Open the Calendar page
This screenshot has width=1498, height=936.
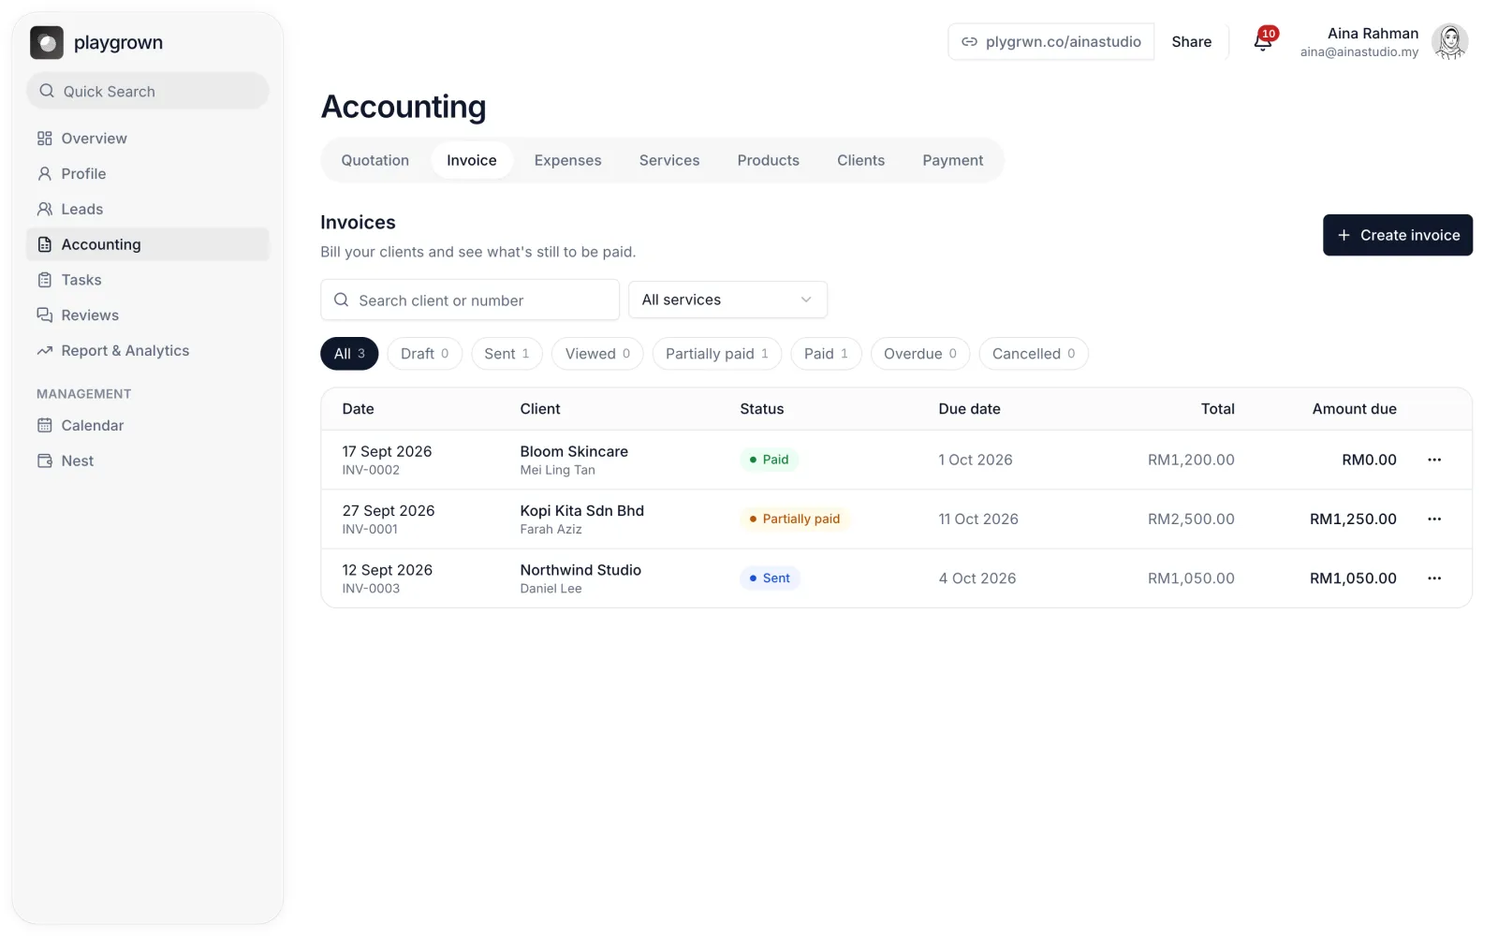pyautogui.click(x=148, y=426)
